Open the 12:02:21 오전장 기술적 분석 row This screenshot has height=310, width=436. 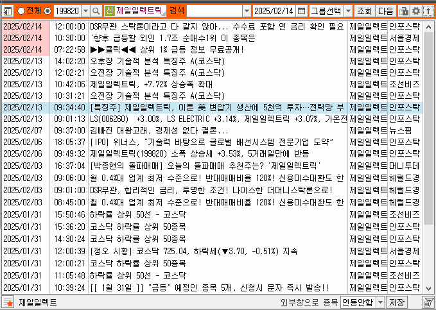pos(157,73)
